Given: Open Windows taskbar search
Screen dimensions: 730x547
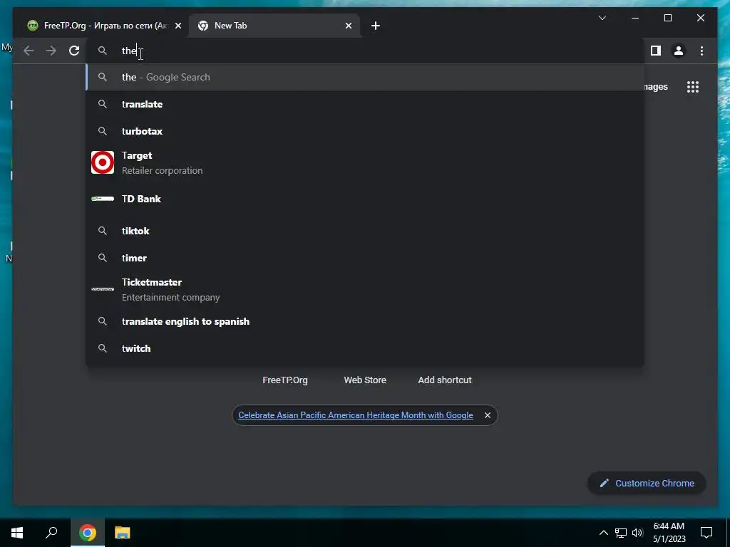Looking at the screenshot, I should click(x=51, y=533).
